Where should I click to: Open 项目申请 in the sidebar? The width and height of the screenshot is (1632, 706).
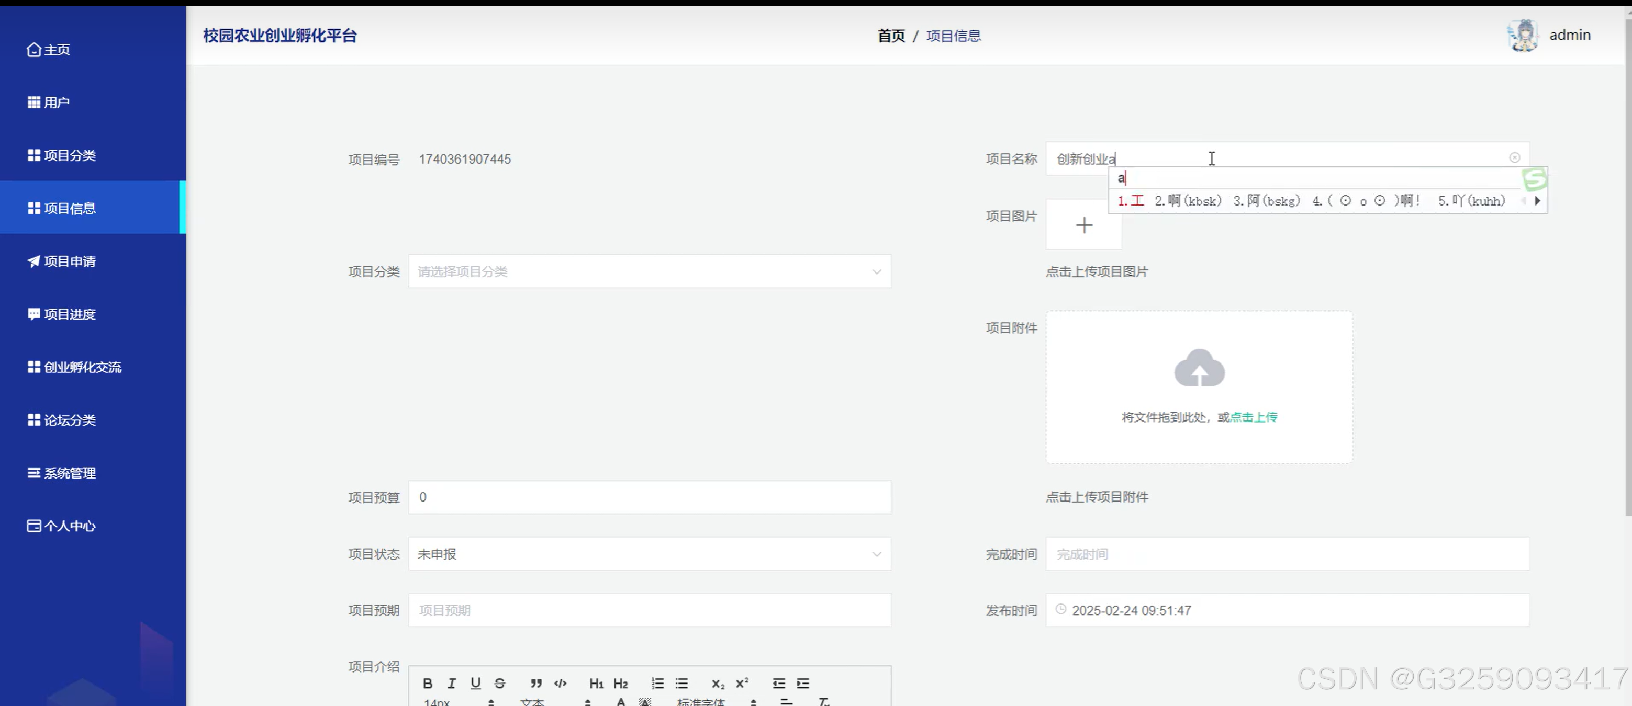pyautogui.click(x=70, y=261)
